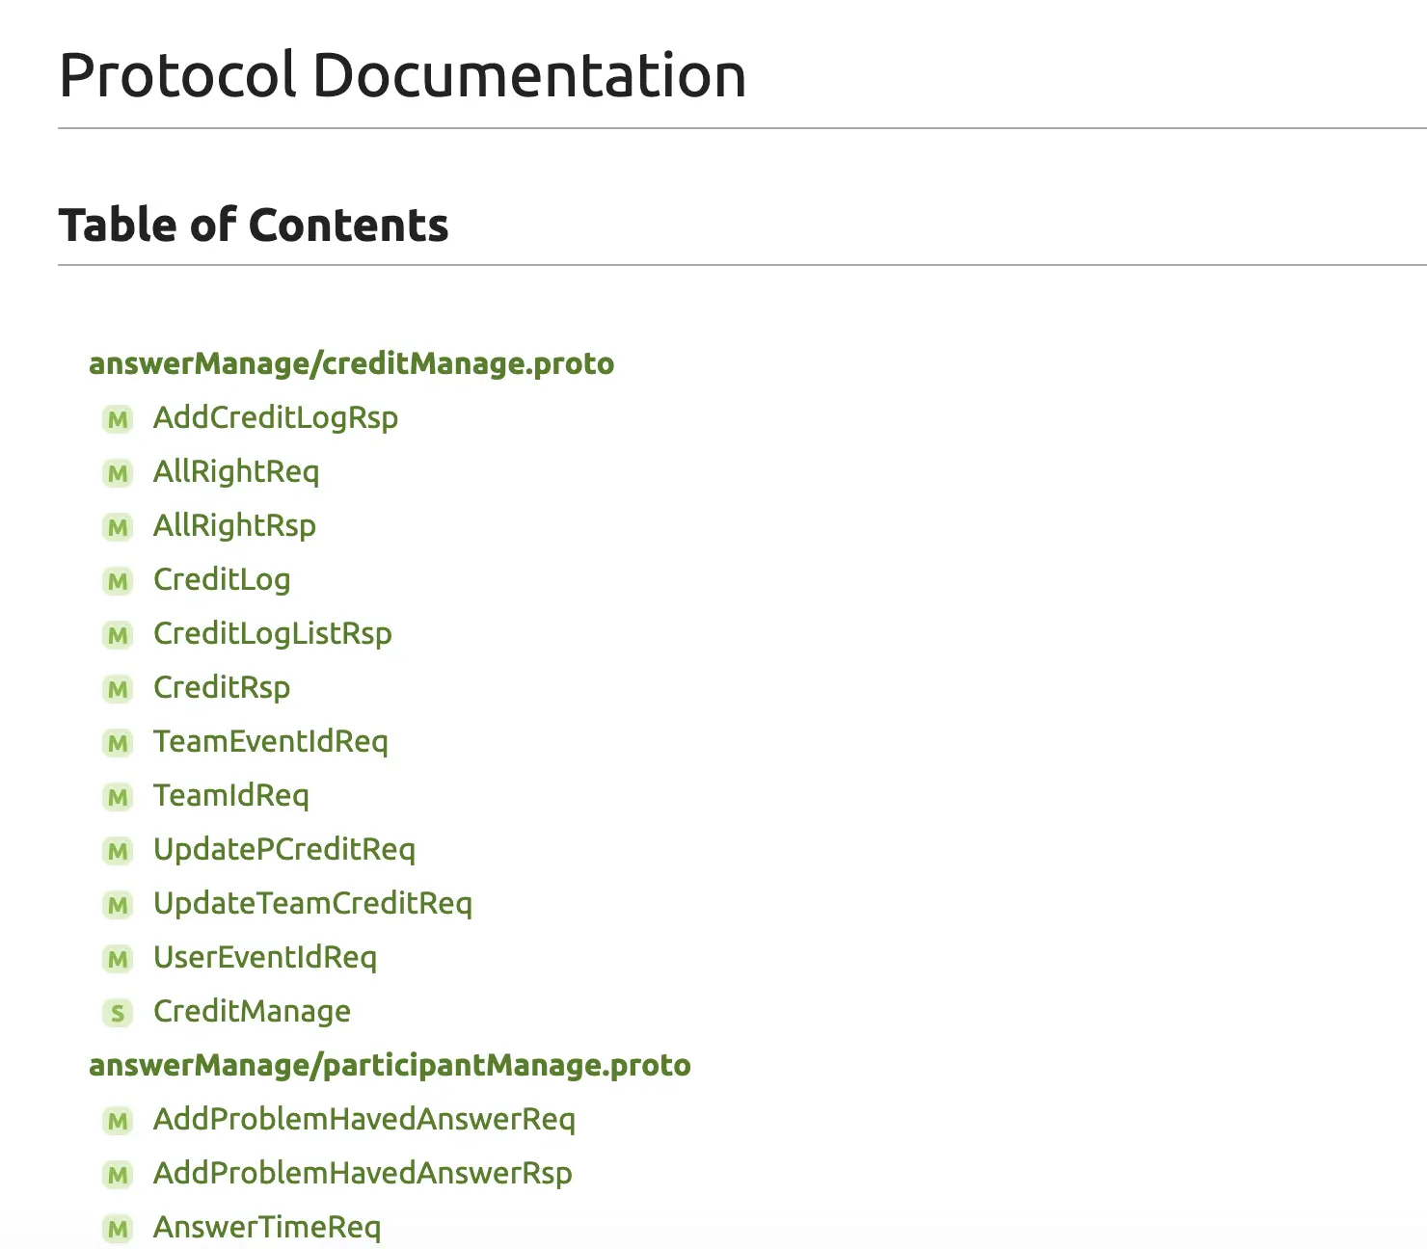Go to the AllRightRsp message

click(x=234, y=525)
